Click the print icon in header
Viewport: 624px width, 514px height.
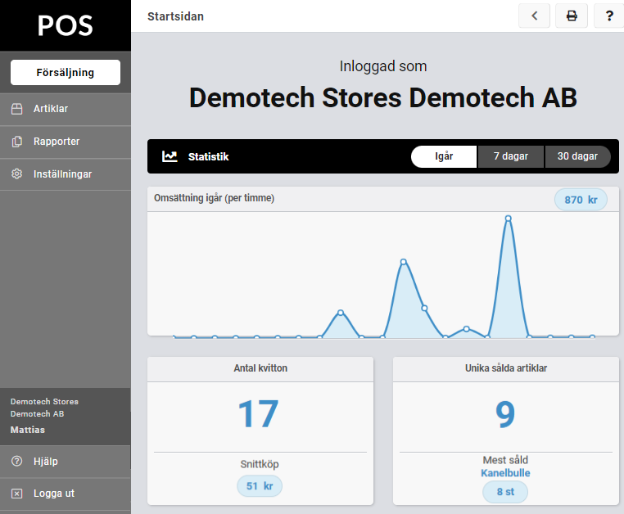coord(572,16)
